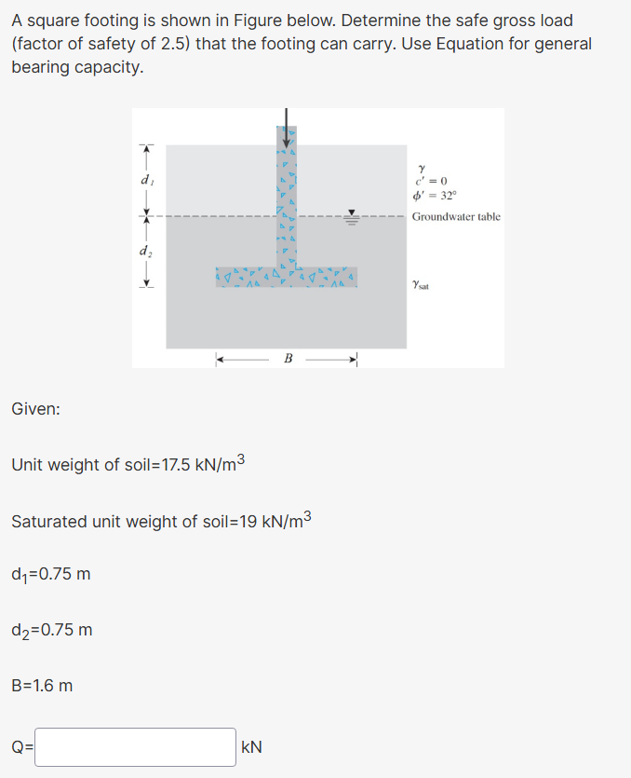631x778 pixels.
Task: Click the Q input field to enter answer
Action: coord(133,746)
